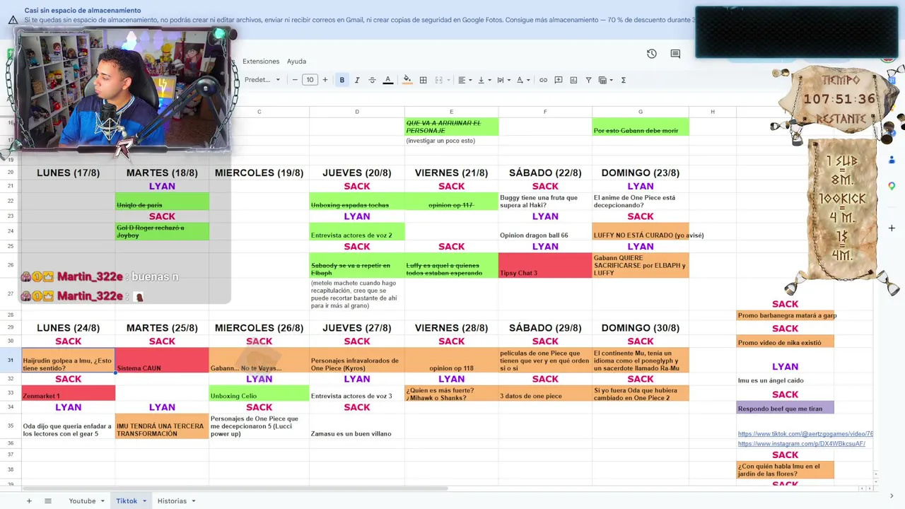Add a comment with the toolbar icon
The image size is (905, 509).
[559, 80]
